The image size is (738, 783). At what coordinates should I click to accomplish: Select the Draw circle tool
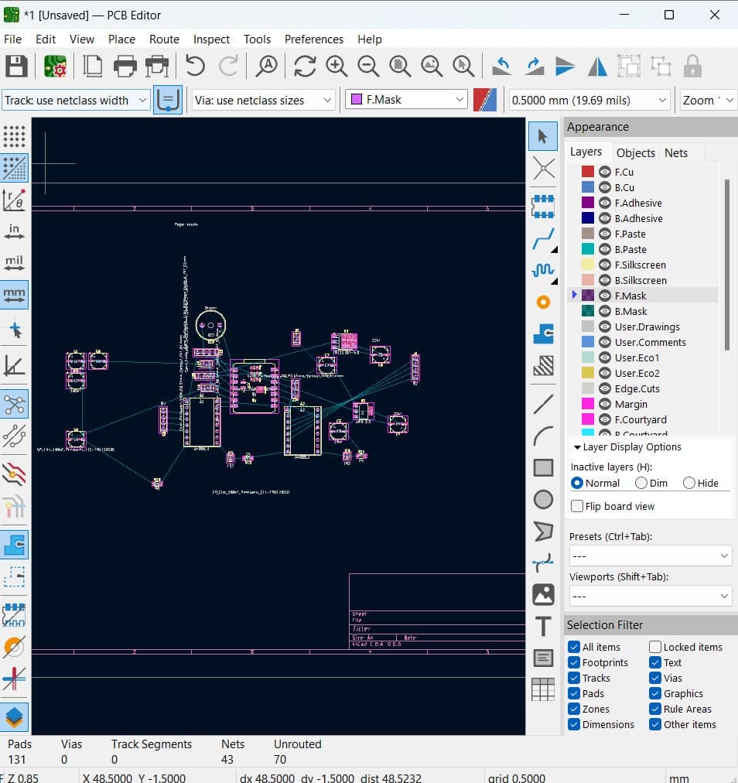[x=543, y=499]
